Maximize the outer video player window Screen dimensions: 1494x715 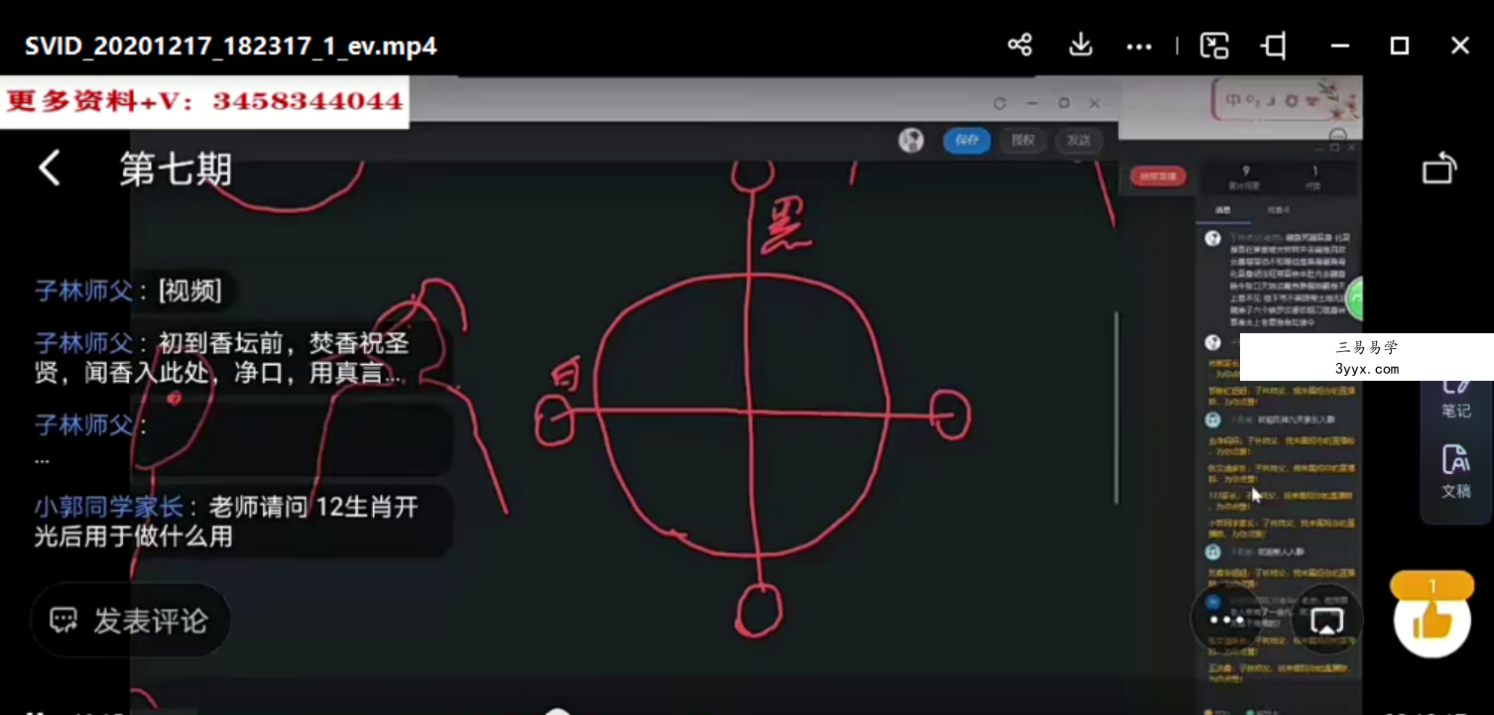pos(1400,46)
